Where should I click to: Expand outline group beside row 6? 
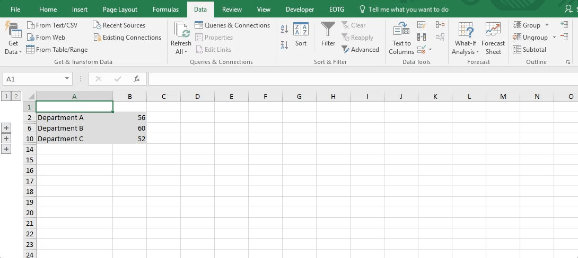[x=6, y=128]
